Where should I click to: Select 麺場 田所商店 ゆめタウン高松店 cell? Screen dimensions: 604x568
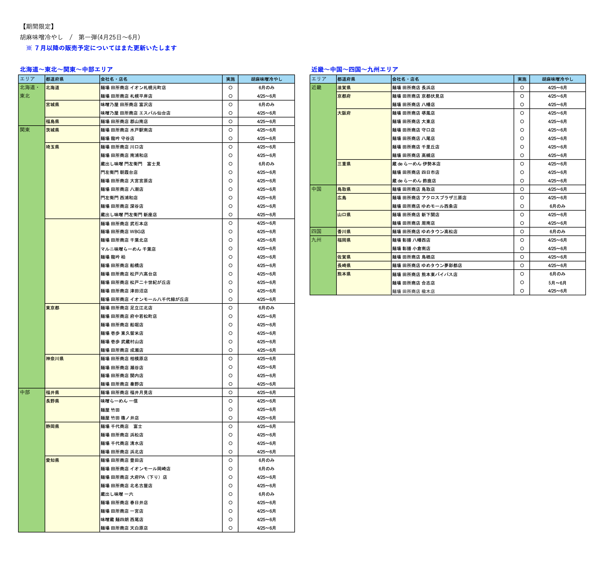[452, 232]
